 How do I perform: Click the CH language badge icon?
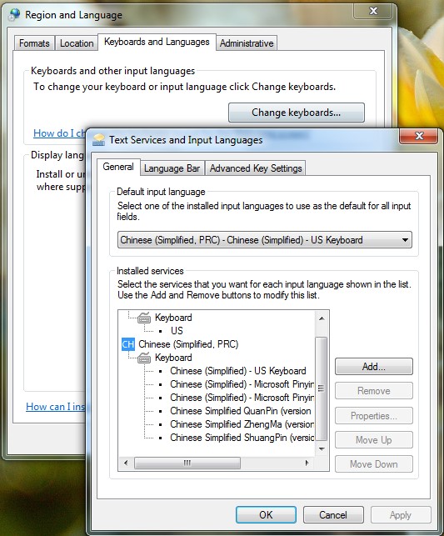pyautogui.click(x=128, y=344)
